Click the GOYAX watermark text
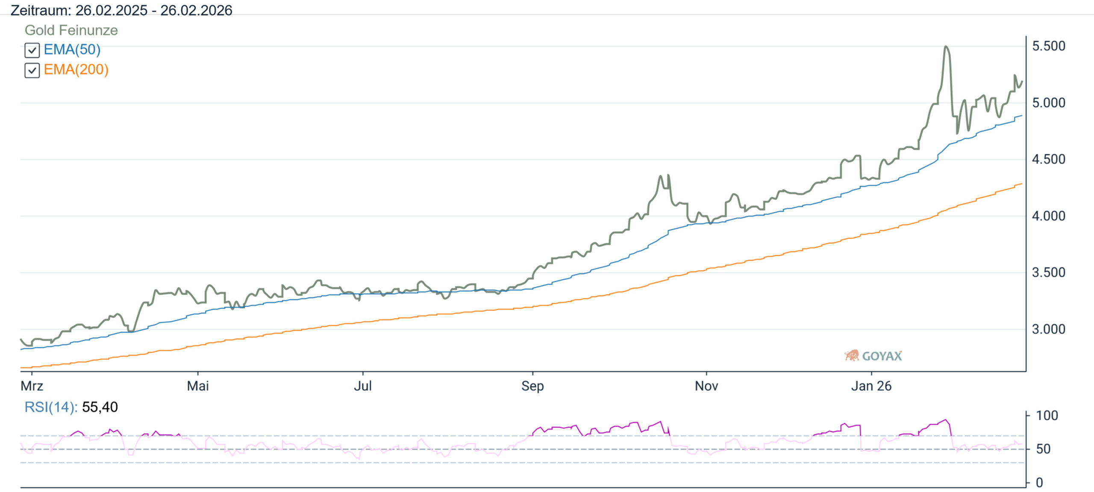This screenshot has width=1094, height=492. click(882, 356)
